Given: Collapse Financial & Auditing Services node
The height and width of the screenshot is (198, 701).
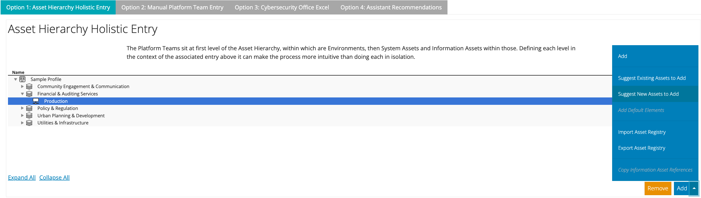Looking at the screenshot, I should (22, 94).
